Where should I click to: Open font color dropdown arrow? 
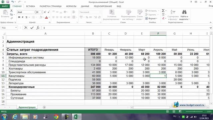(x=49, y=17)
